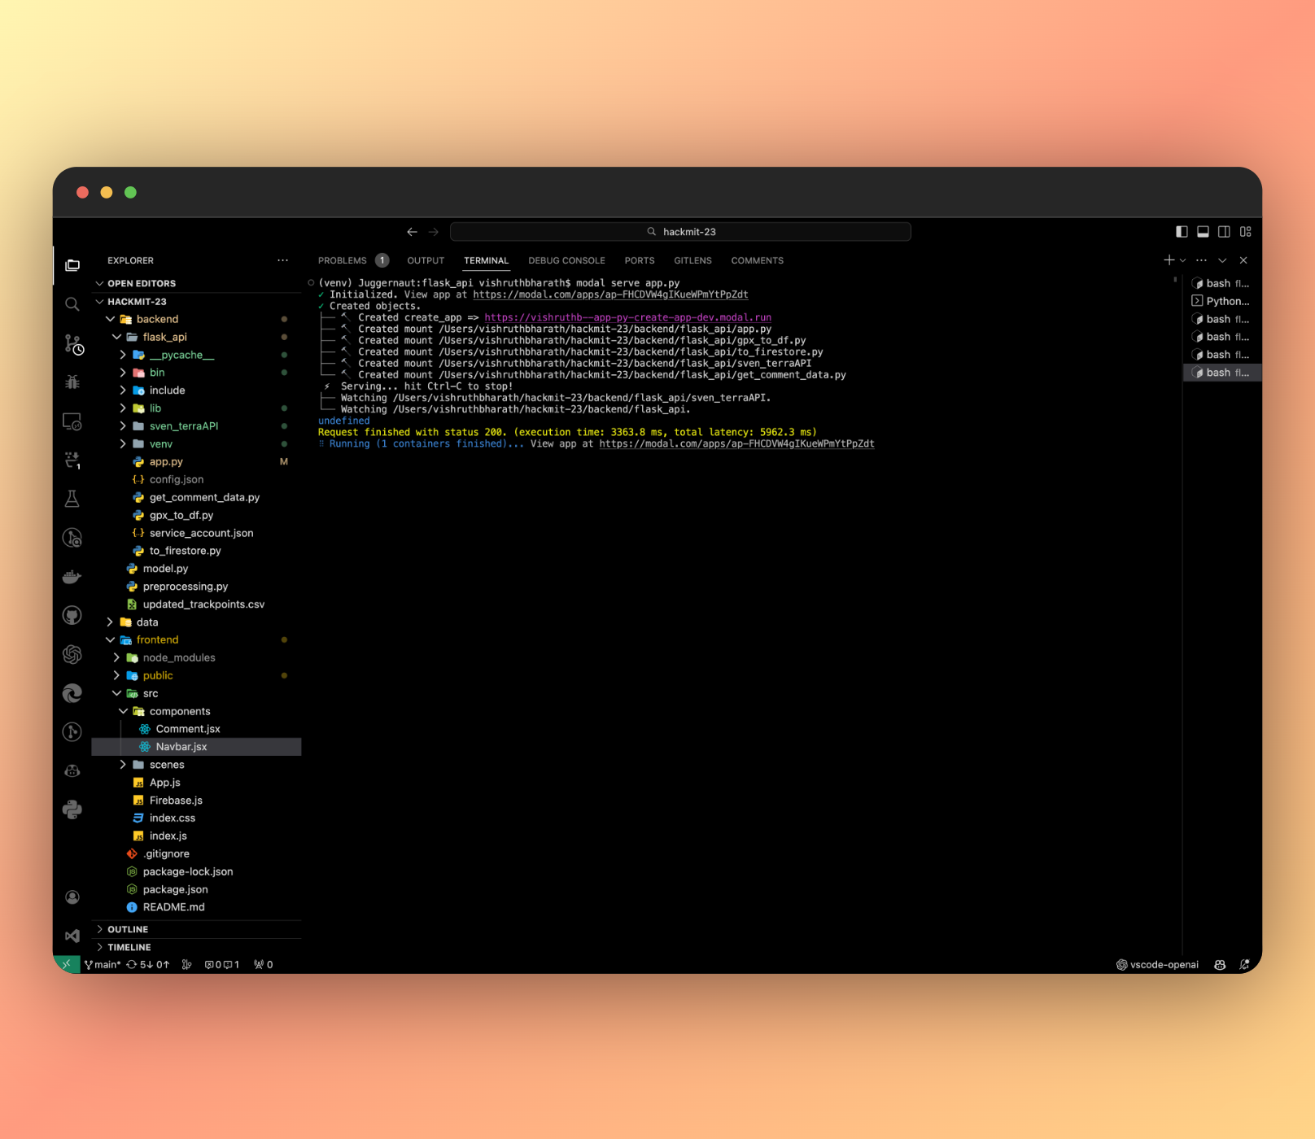Open Comment.jsx in components folder
The width and height of the screenshot is (1315, 1139).
tap(188, 729)
